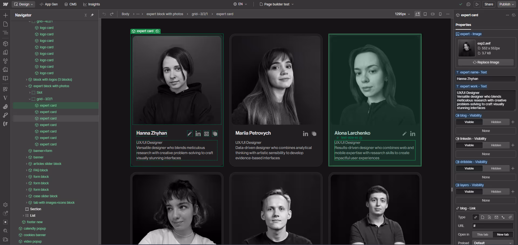This screenshot has height=245, width=518.
Task: Set layers visibility to Hidden
Action: pos(496,192)
